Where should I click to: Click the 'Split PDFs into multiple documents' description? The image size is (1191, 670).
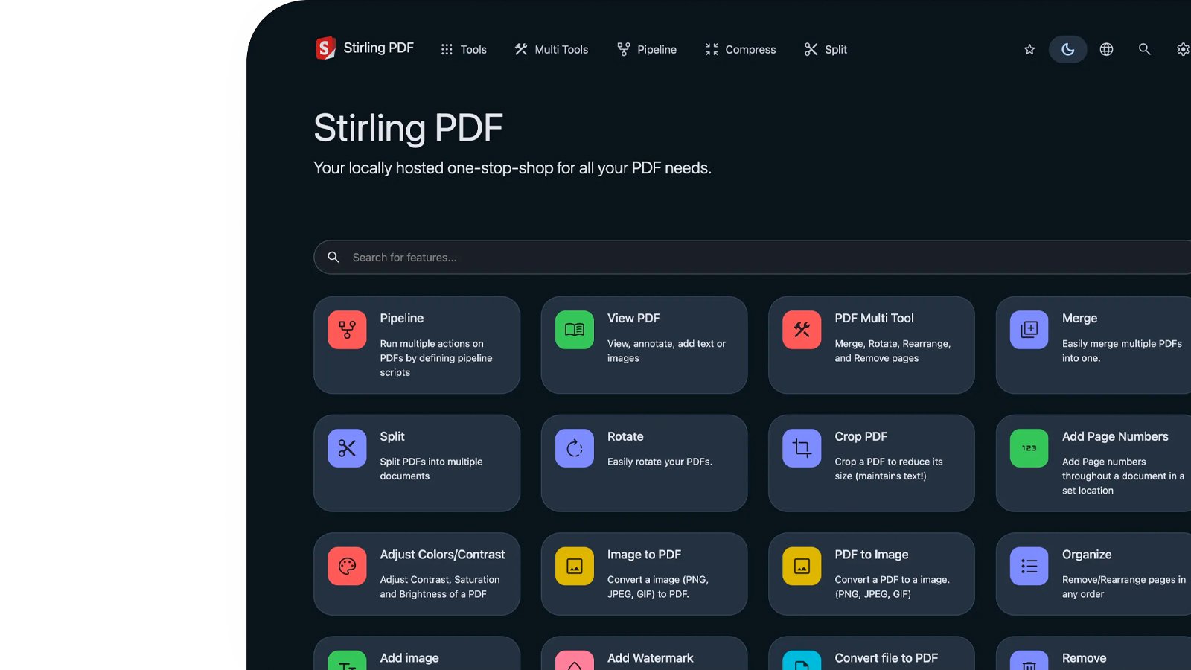(x=431, y=469)
